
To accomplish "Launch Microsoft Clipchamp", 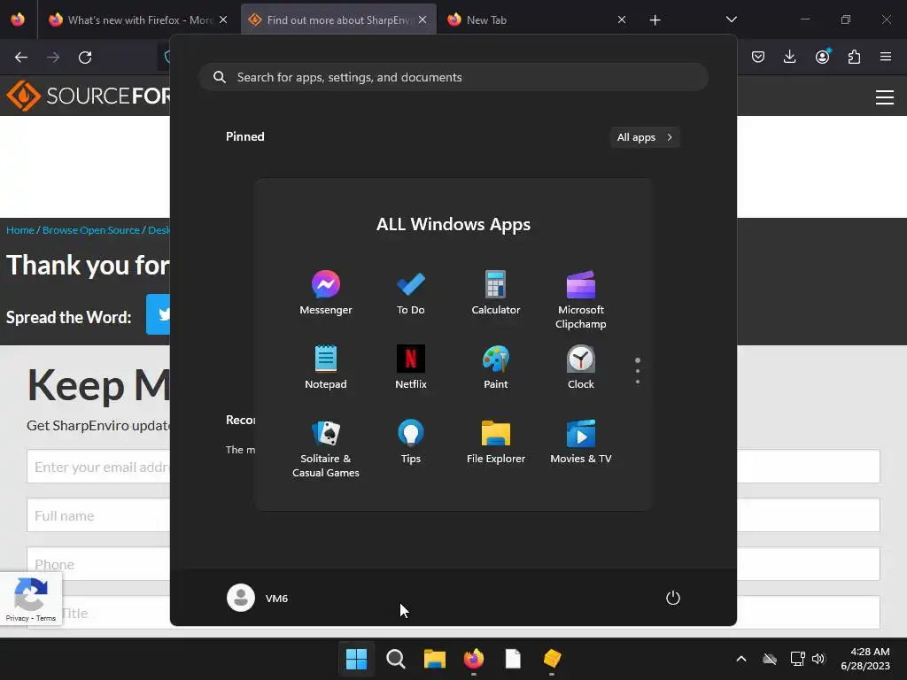I will pyautogui.click(x=581, y=299).
